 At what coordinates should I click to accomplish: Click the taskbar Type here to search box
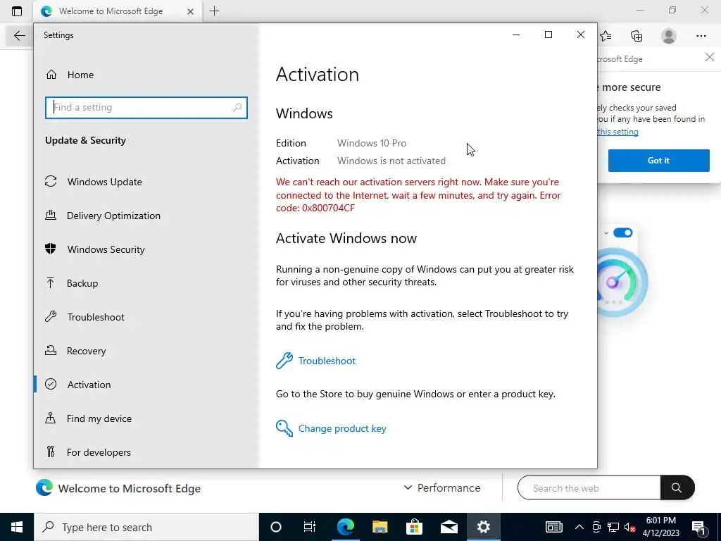pyautogui.click(x=146, y=527)
